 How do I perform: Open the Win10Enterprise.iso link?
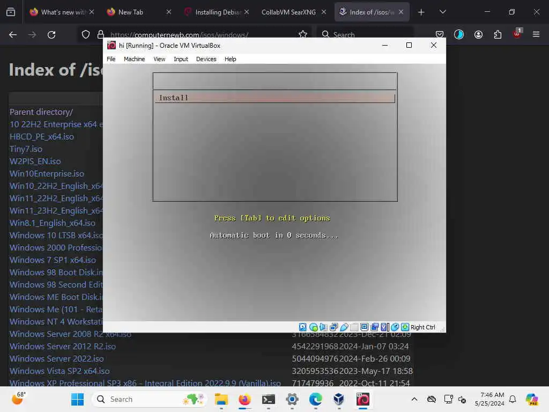tap(47, 173)
